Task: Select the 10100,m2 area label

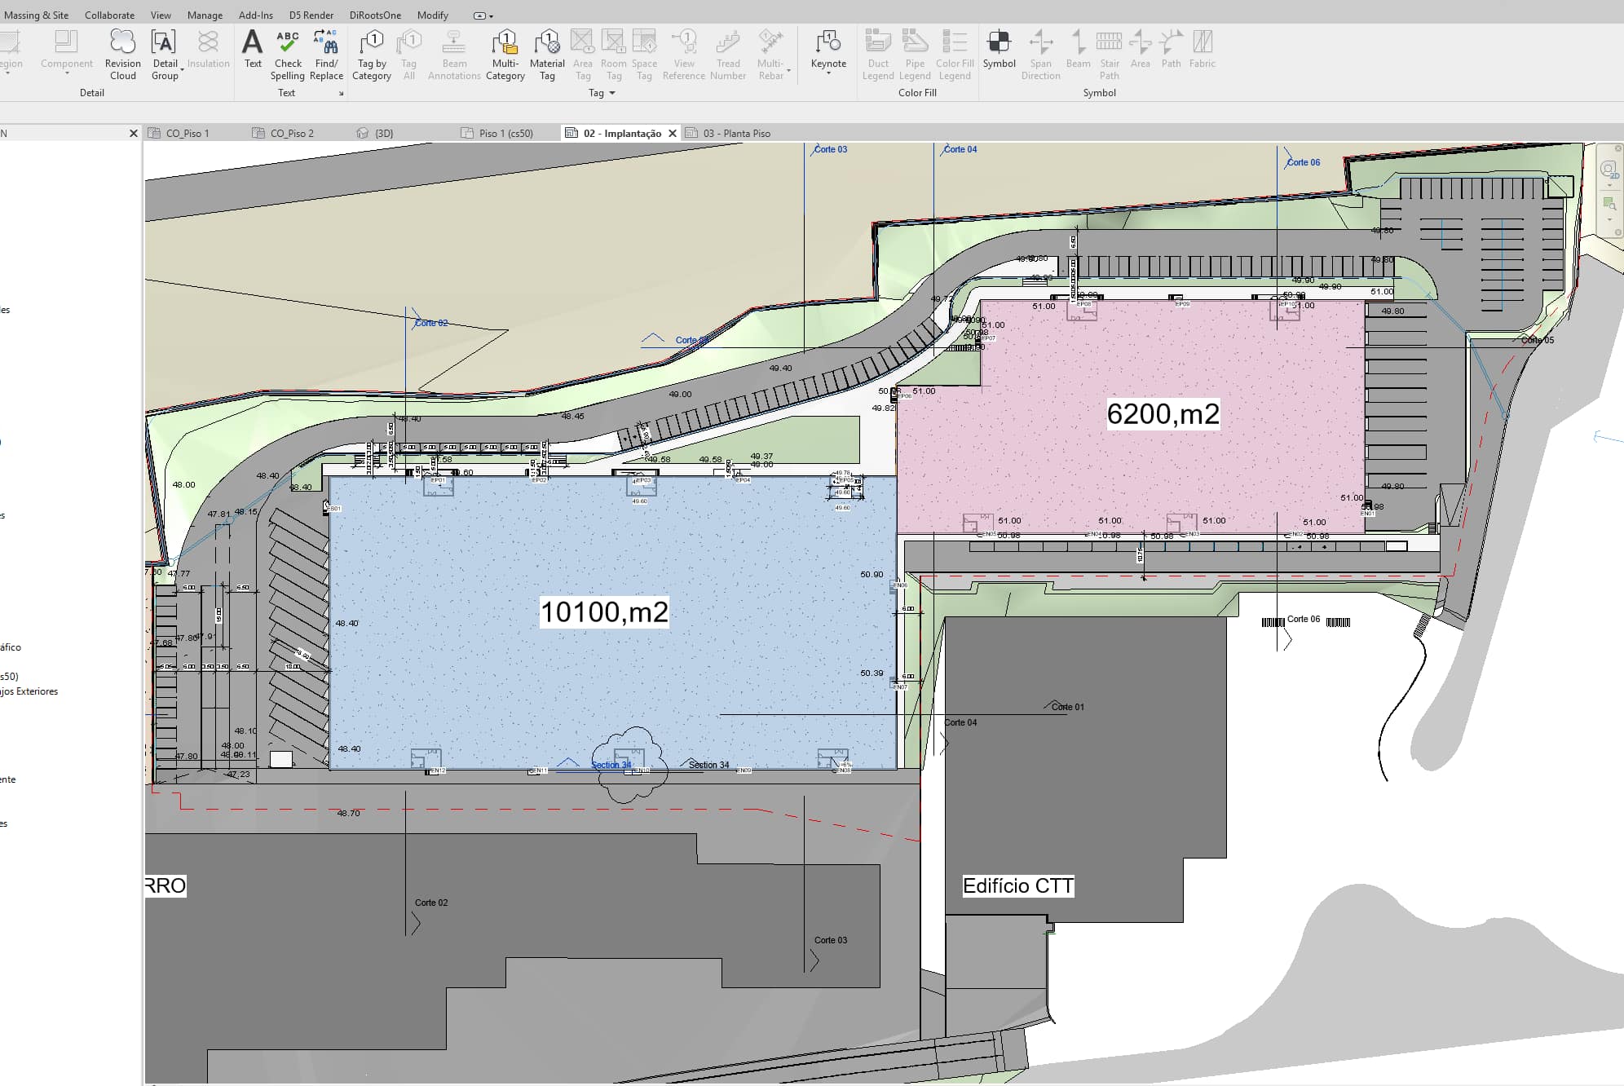Action: 604,612
